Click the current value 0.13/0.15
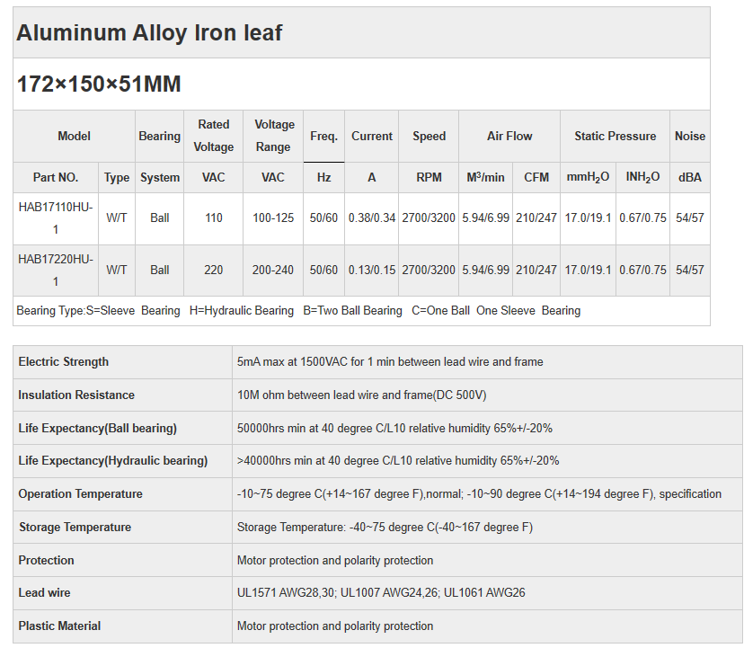This screenshot has height=648, width=744. pyautogui.click(x=372, y=271)
